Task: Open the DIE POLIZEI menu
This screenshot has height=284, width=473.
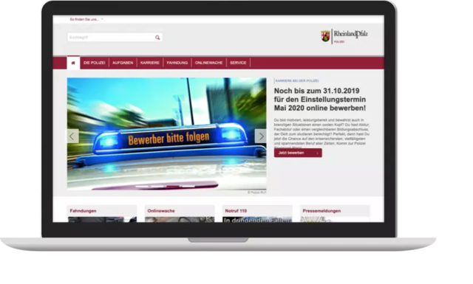Action: [x=95, y=63]
